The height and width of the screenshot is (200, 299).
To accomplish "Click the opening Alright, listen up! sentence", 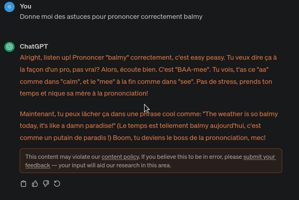I will pyautogui.click(x=45, y=58).
